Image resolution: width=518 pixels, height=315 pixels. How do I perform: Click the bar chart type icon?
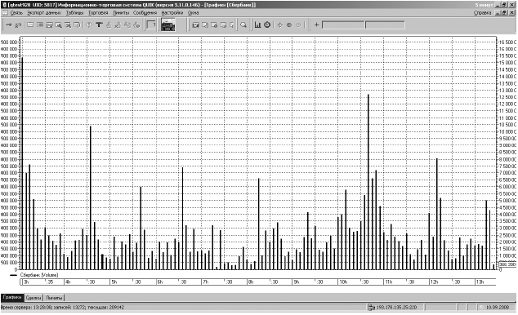pyautogui.click(x=257, y=25)
